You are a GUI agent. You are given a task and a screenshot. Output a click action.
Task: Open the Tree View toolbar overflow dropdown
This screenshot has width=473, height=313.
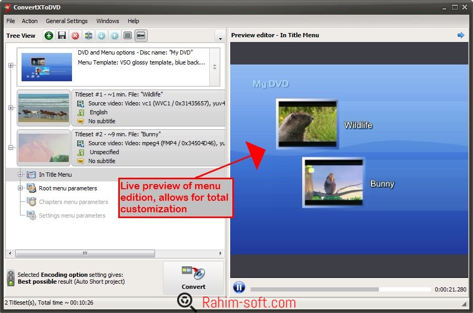tap(220, 36)
